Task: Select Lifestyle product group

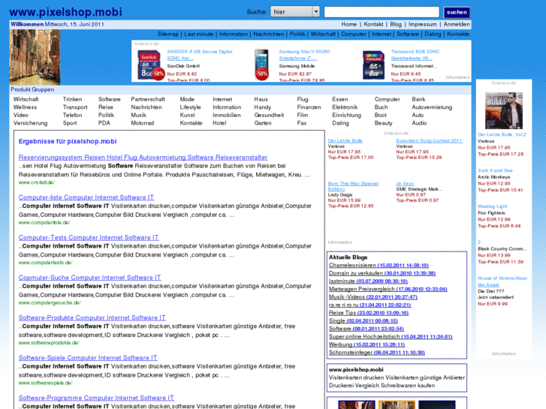Action: click(x=190, y=107)
